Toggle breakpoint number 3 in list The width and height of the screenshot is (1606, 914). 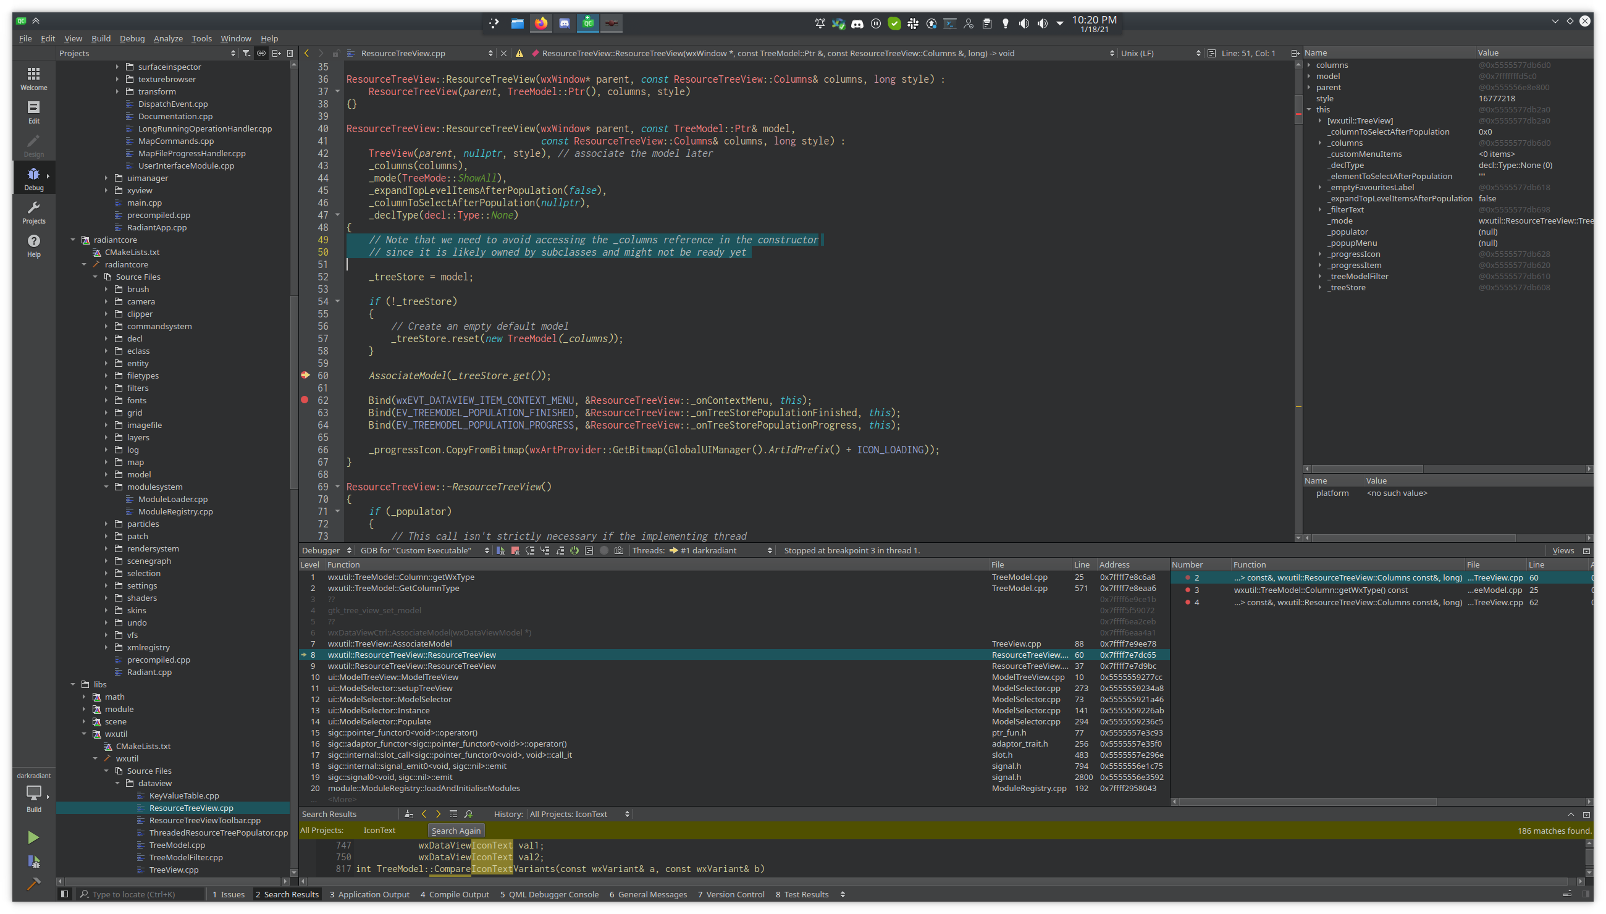[x=1188, y=589]
